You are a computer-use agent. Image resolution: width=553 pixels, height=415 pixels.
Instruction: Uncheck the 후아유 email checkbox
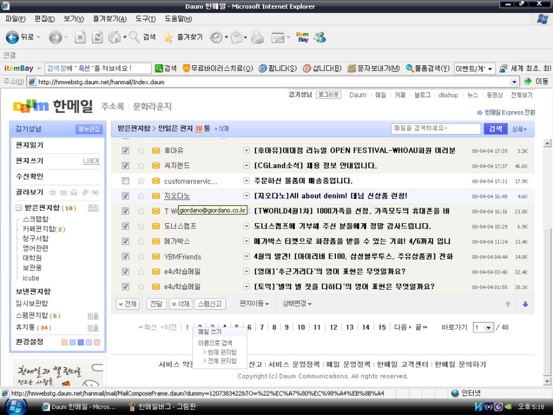125,151
